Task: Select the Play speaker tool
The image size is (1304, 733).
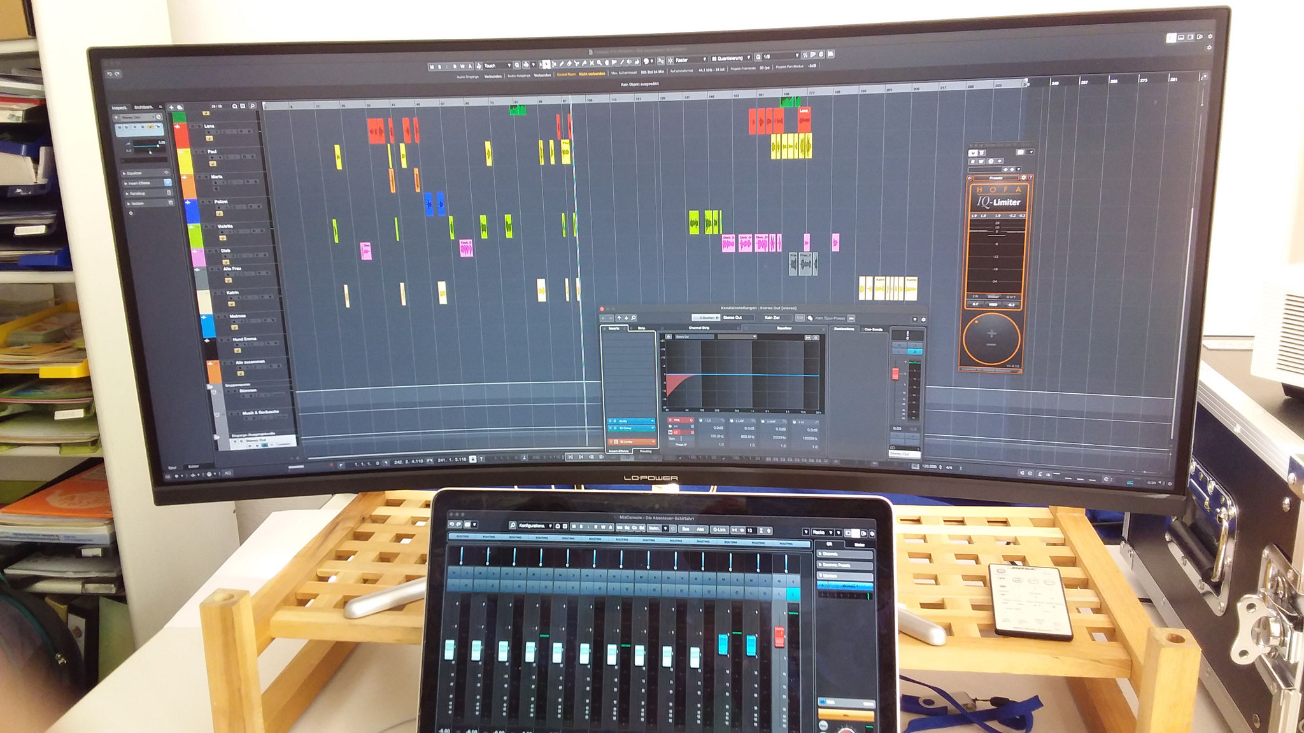Action: click(629, 62)
